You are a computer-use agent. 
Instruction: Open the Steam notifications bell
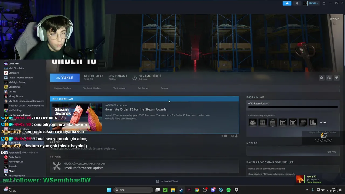(x=297, y=4)
